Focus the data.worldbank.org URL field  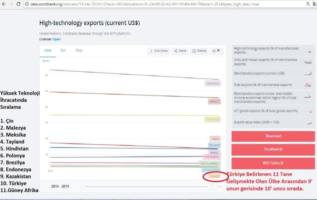(x=145, y=4)
